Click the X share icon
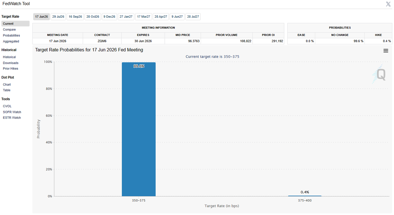 tap(388, 4)
